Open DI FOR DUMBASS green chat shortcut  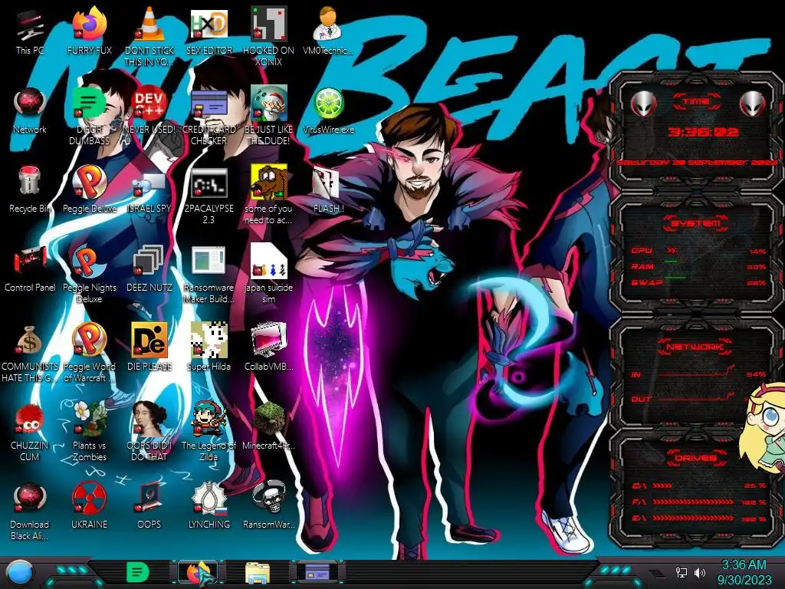90,116
